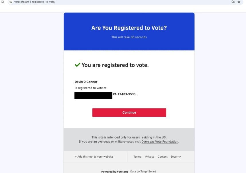Click the red Continue button

pyautogui.click(x=129, y=112)
